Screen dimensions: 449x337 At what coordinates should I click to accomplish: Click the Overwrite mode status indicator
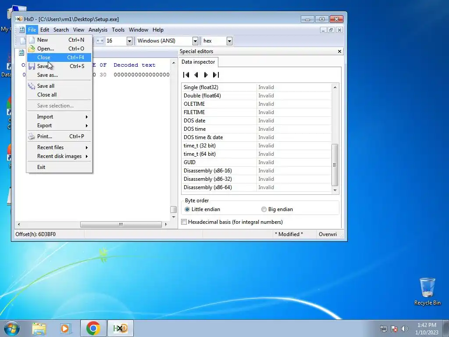328,234
